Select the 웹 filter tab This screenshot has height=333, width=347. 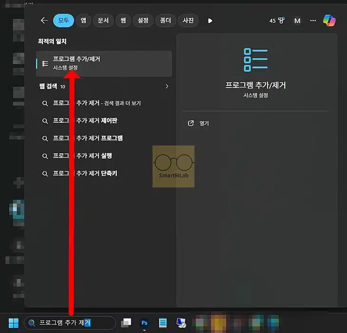[x=123, y=20]
